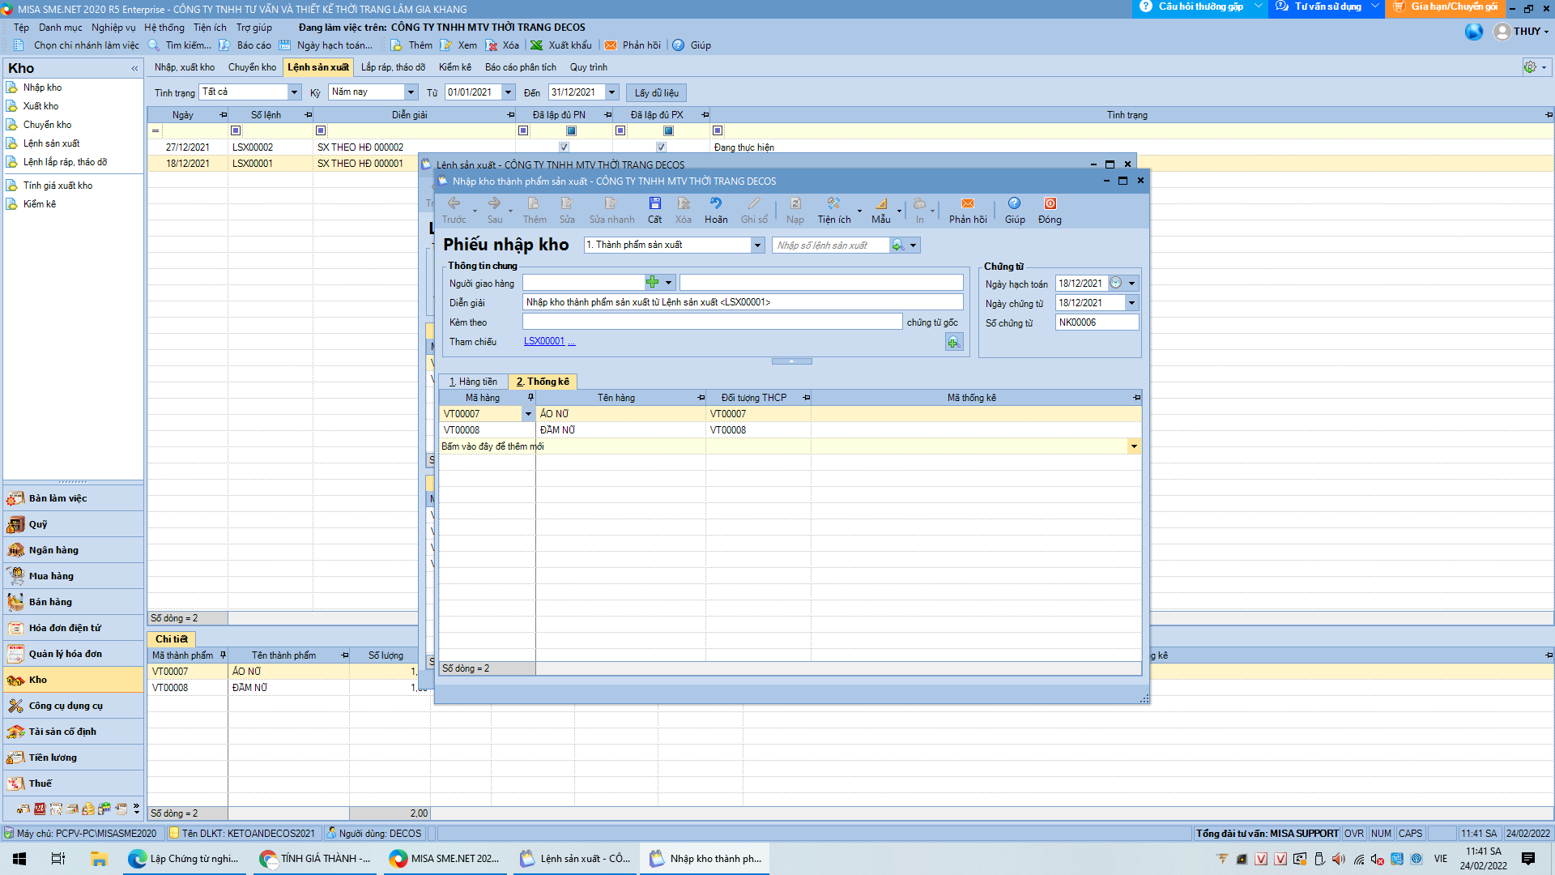
Task: Open Nghiệp vụ menu
Action: (113, 28)
